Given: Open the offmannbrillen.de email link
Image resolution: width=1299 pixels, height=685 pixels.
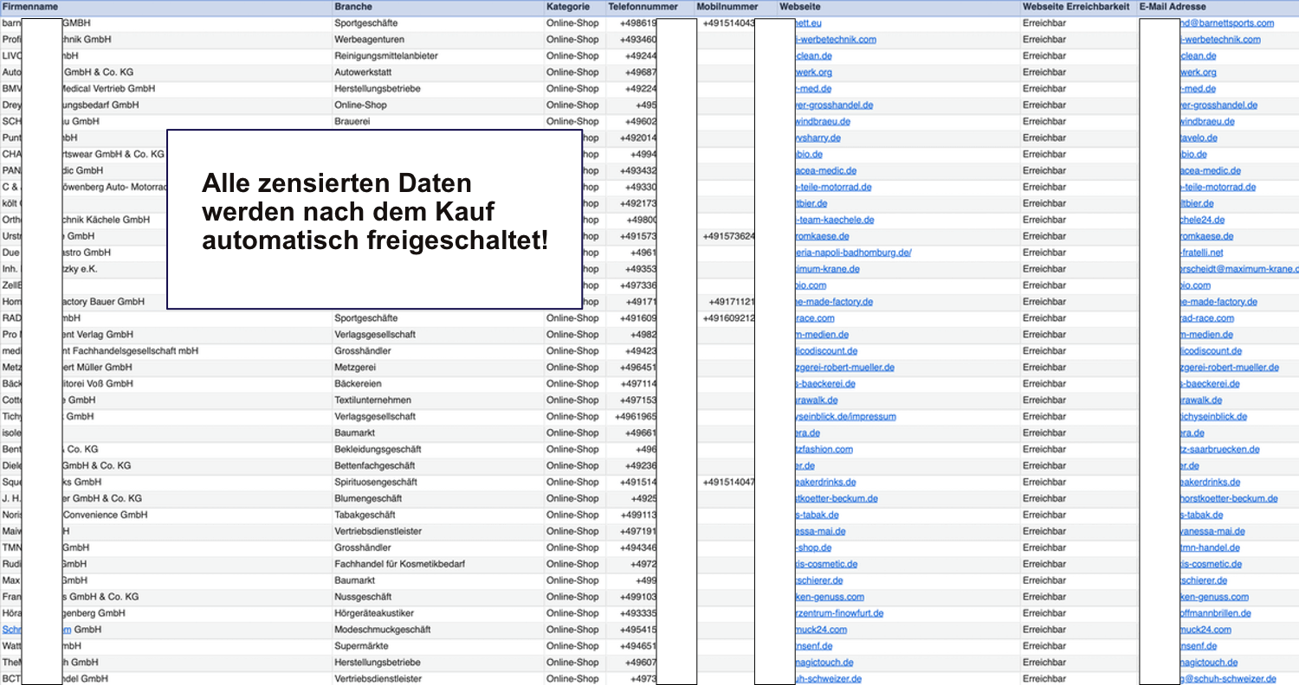Looking at the screenshot, I should point(1218,613).
